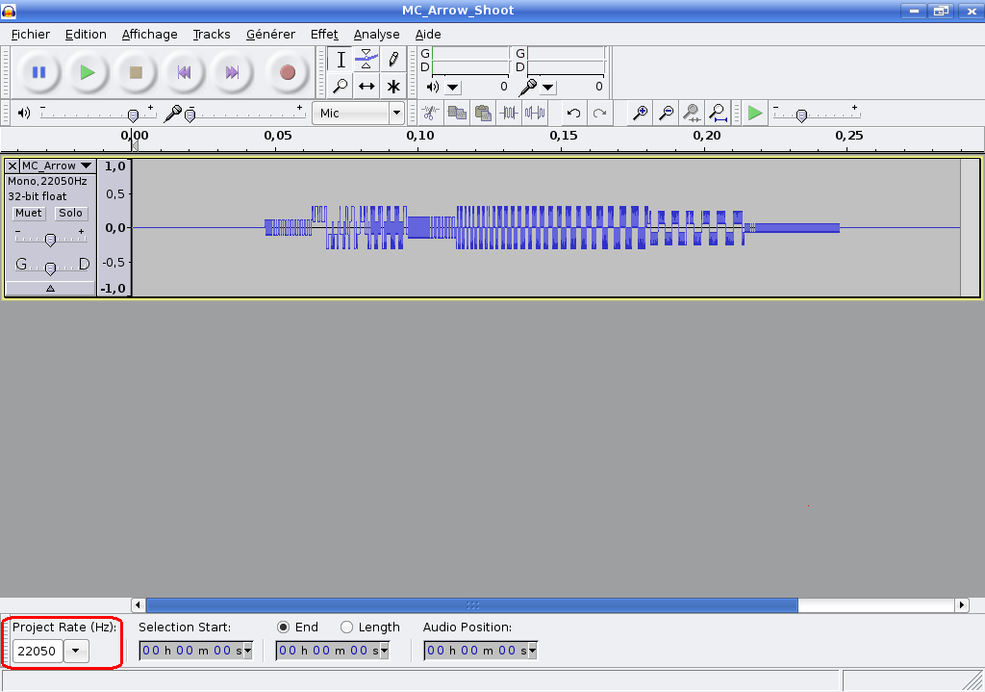Open the Mic input source dropdown

[395, 113]
